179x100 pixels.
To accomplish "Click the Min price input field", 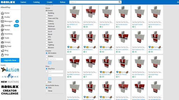I will tap(56, 72).
